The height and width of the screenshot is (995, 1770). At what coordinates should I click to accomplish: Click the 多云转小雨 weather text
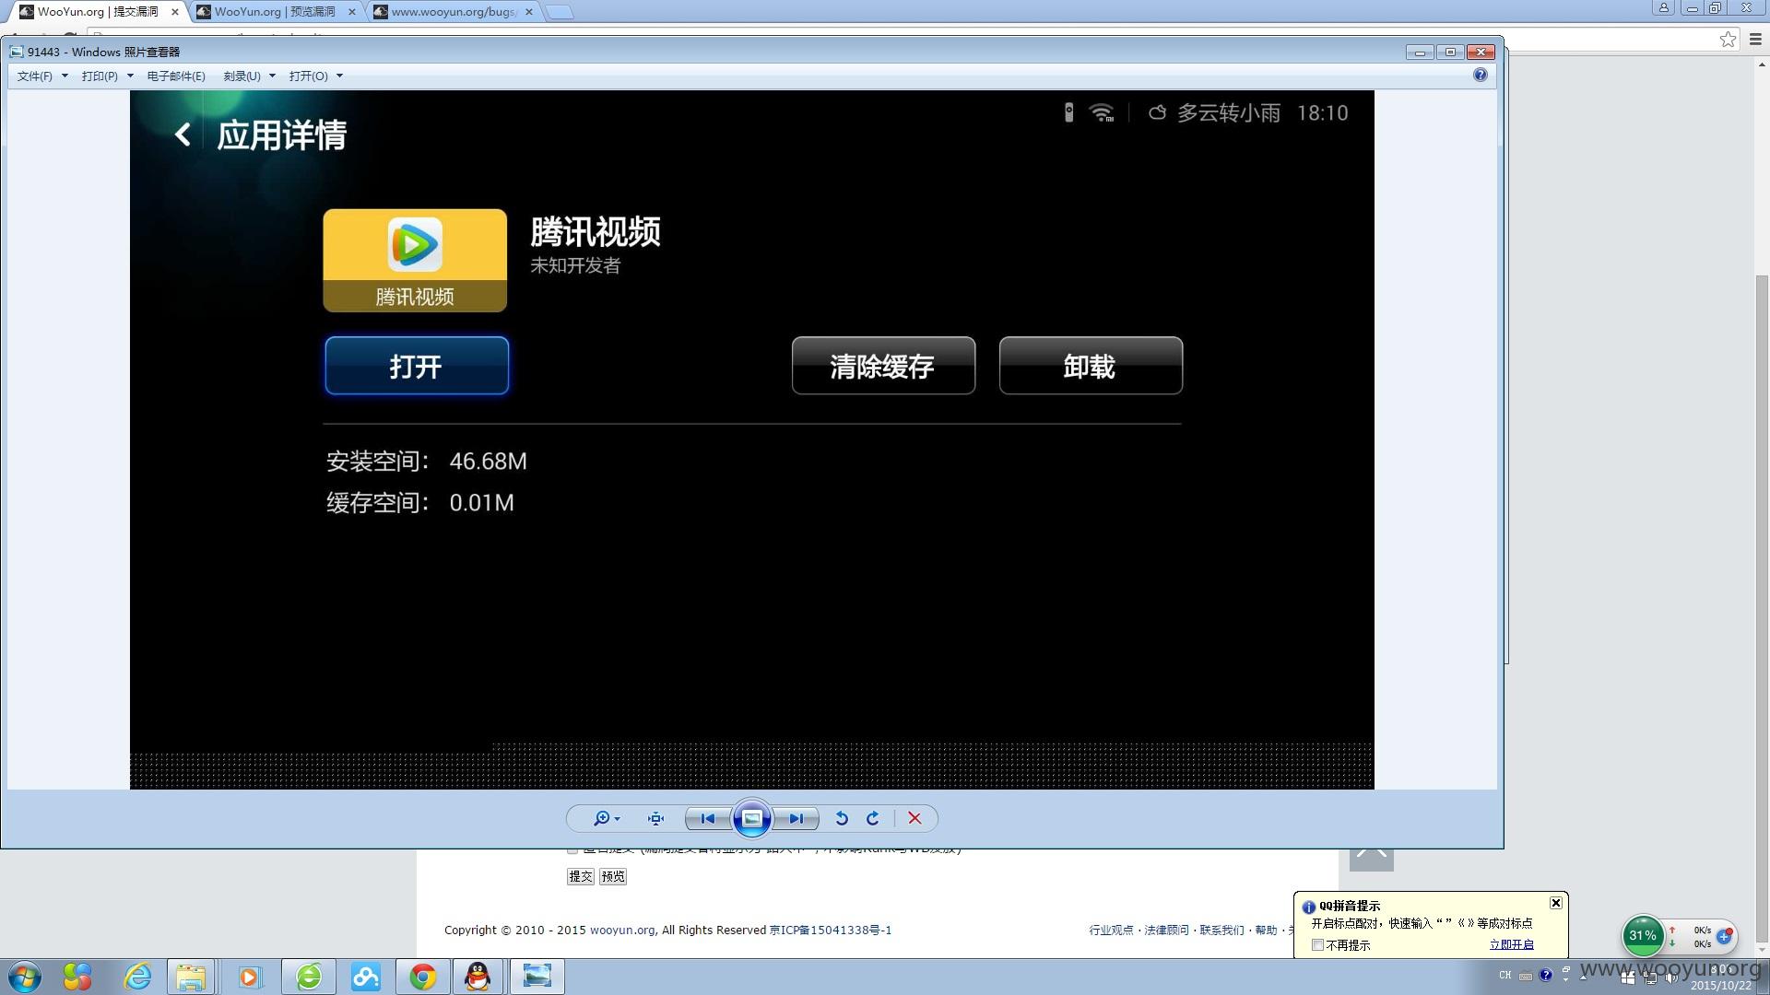coord(1229,113)
